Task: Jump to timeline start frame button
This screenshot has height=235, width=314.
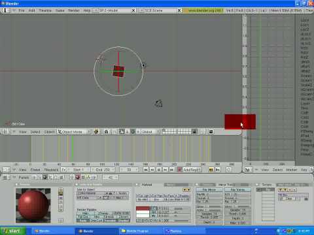Action: (x=146, y=170)
